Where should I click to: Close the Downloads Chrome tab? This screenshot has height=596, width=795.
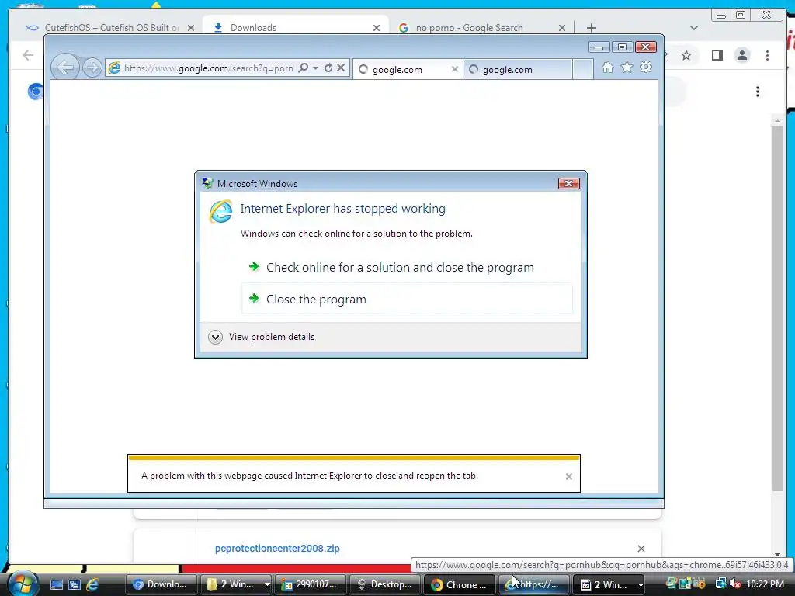(x=377, y=28)
